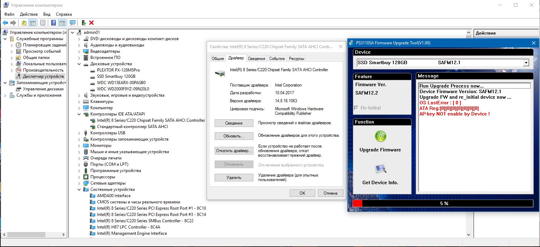Click the Мониторы device icon

coord(86,145)
